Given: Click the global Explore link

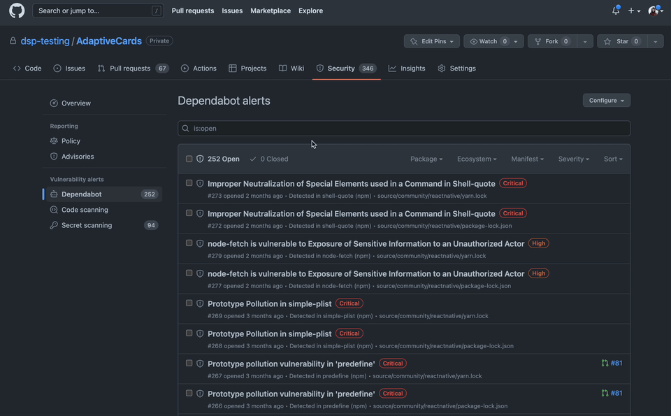Looking at the screenshot, I should (x=310, y=10).
